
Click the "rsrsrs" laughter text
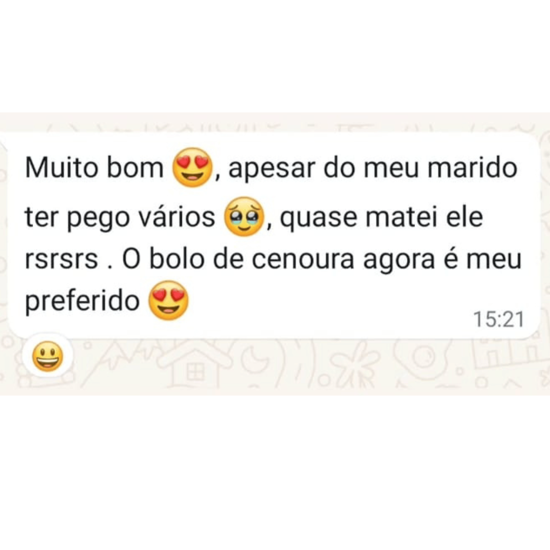coord(62,260)
